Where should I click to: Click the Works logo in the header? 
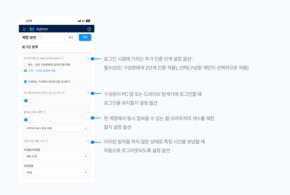pos(32,29)
